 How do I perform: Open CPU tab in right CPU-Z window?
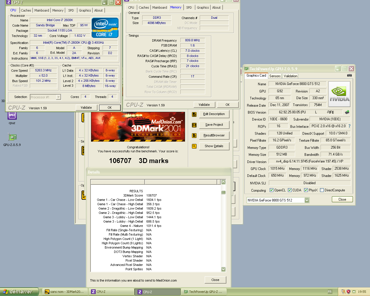point(131,8)
